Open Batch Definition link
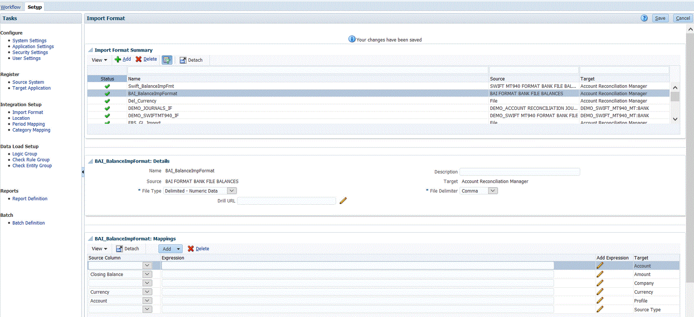The width and height of the screenshot is (694, 317). (28, 223)
